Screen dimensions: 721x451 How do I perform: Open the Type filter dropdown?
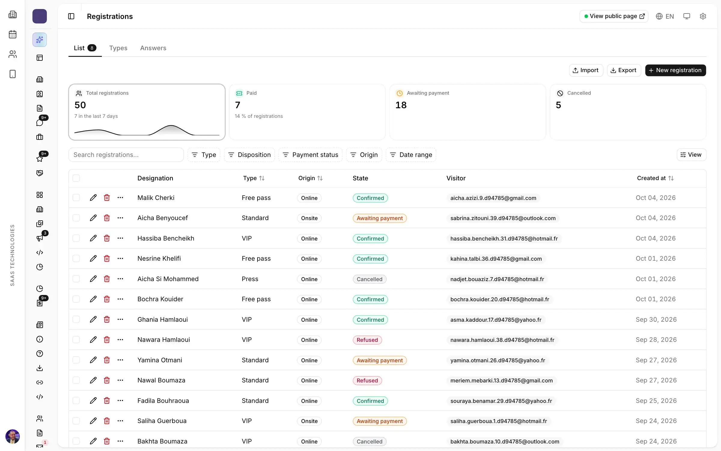(204, 155)
